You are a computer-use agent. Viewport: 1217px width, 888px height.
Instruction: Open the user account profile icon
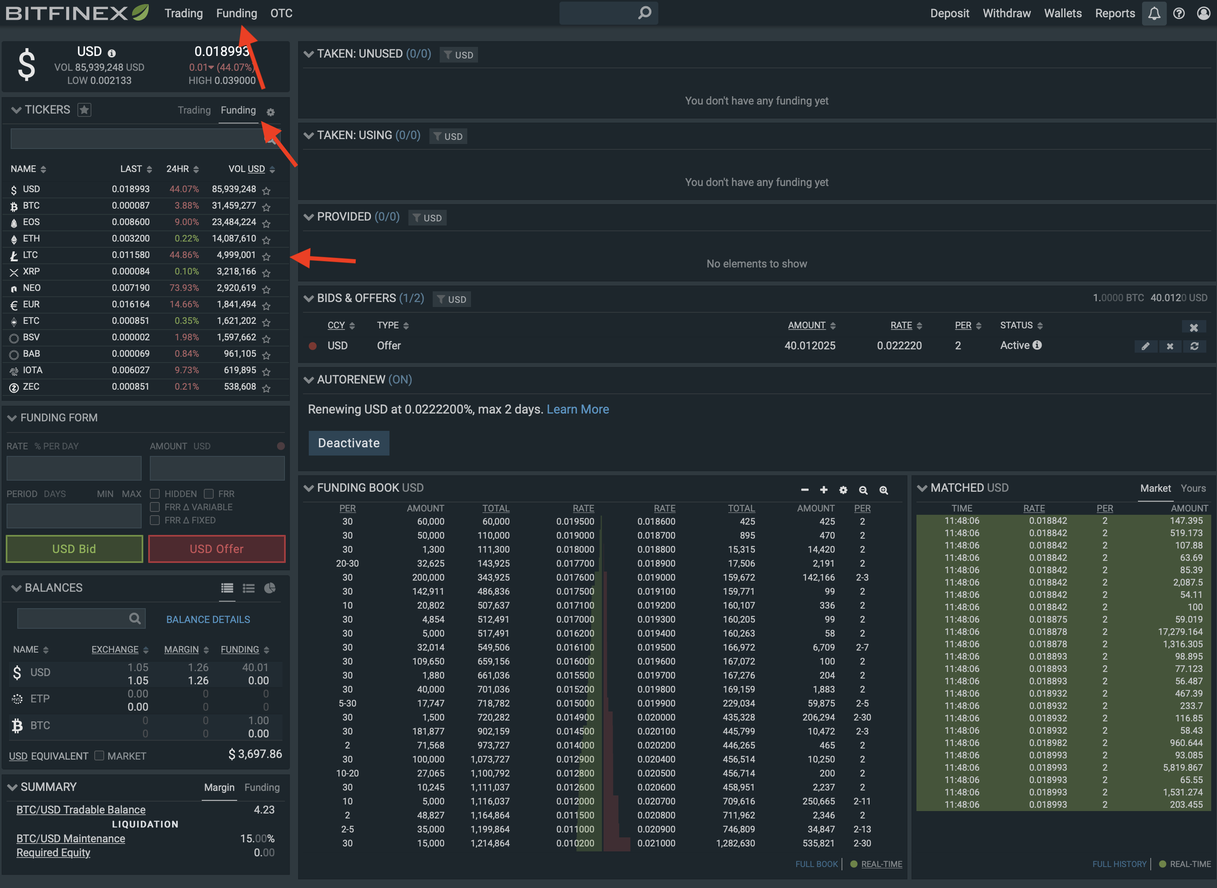pyautogui.click(x=1203, y=14)
